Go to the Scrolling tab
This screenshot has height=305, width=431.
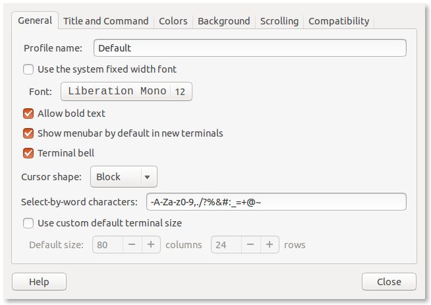pyautogui.click(x=279, y=21)
